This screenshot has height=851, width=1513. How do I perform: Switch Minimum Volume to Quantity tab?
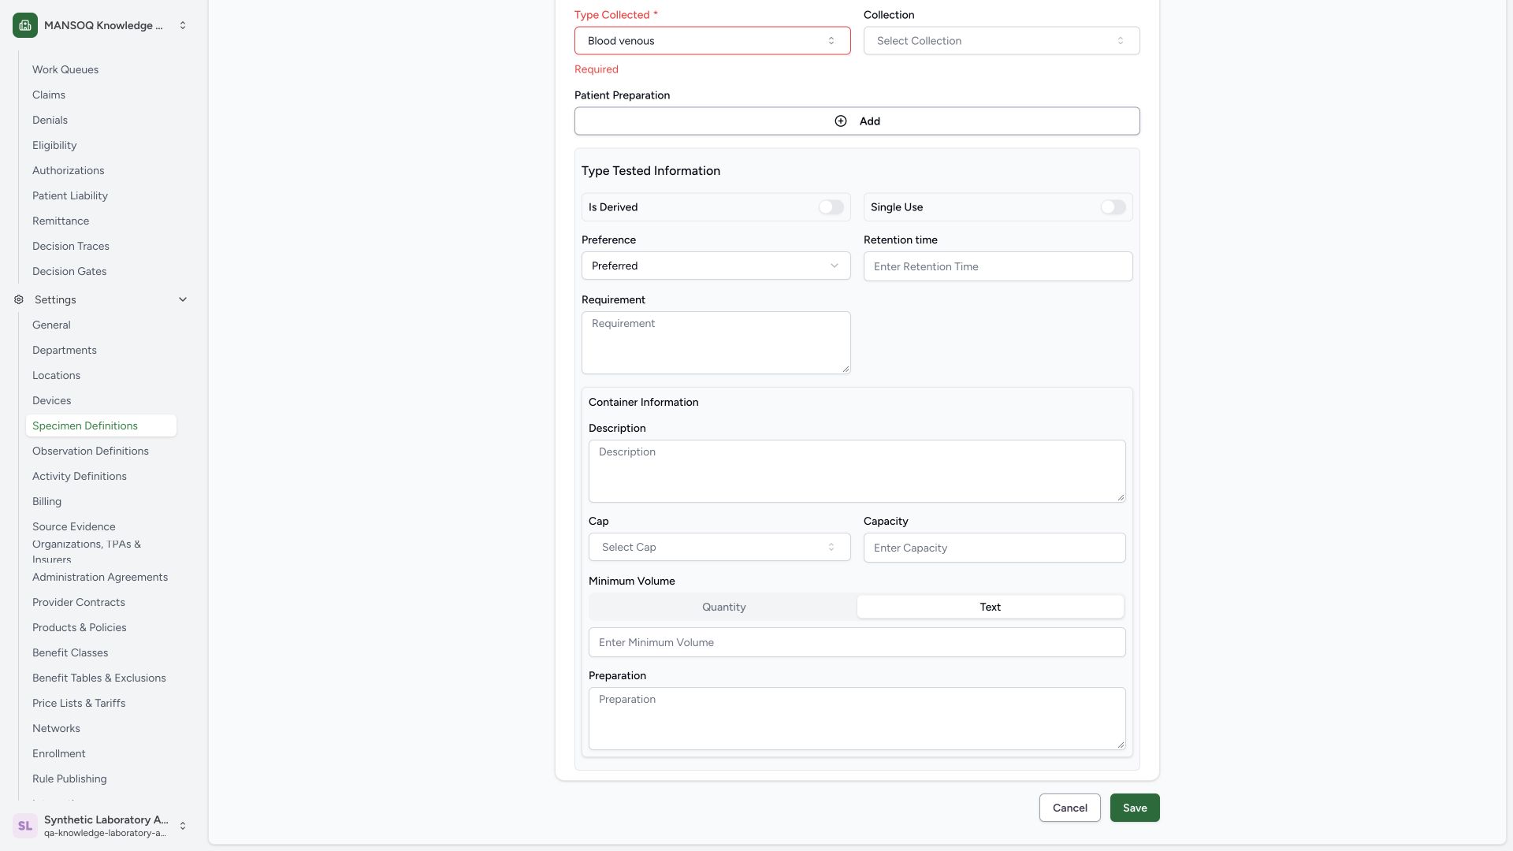click(723, 607)
